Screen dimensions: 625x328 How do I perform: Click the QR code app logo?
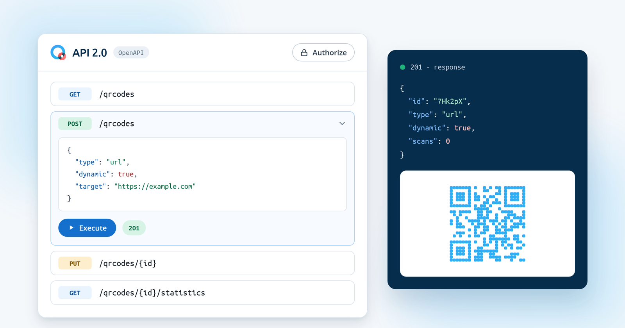tap(58, 52)
